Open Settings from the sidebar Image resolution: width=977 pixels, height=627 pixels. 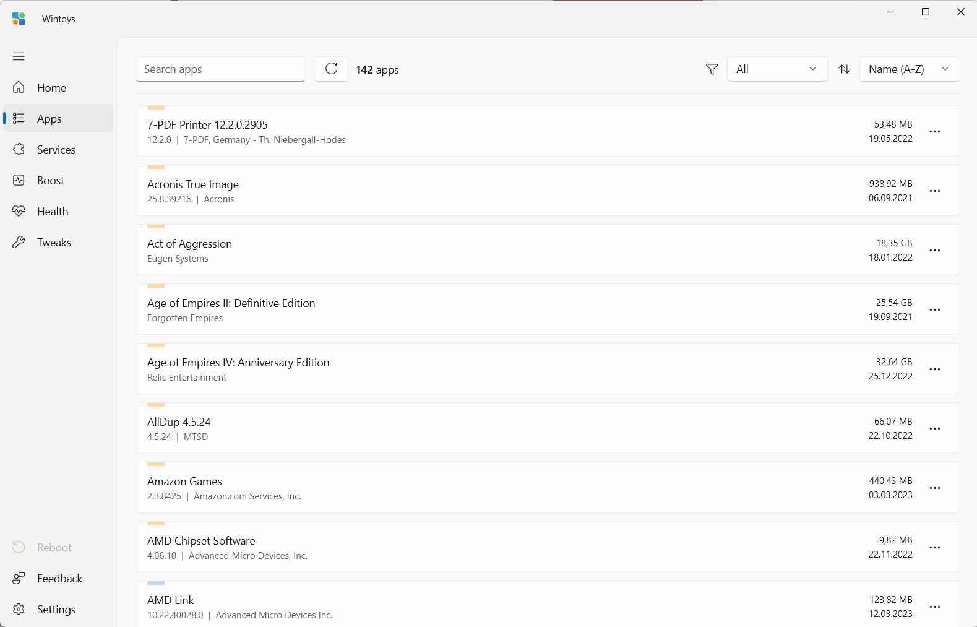tap(58, 609)
